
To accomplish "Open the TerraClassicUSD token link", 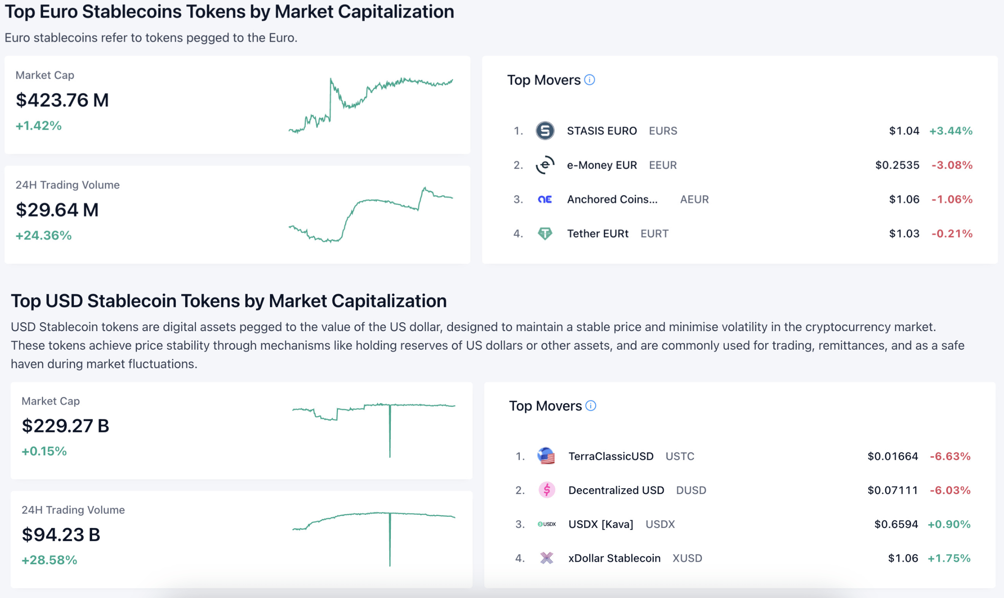I will pos(611,456).
